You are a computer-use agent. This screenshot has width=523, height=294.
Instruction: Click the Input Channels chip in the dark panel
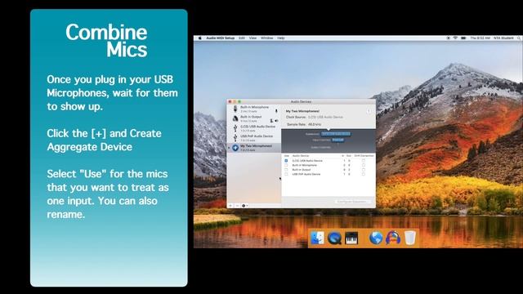337,140
